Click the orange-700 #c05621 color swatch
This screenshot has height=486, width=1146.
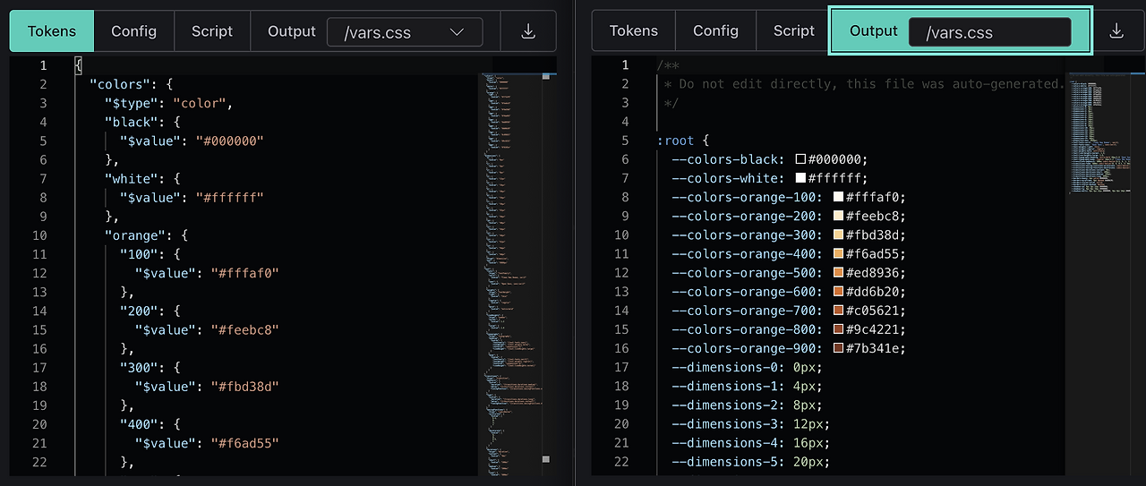click(838, 311)
